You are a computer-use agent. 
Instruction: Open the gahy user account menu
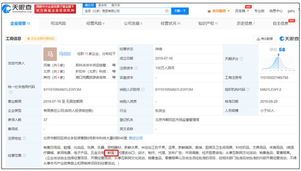[291, 11]
